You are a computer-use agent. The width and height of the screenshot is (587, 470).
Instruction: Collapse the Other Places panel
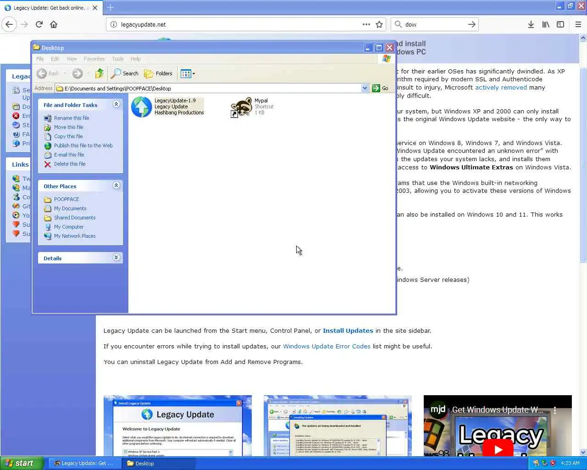click(x=116, y=185)
